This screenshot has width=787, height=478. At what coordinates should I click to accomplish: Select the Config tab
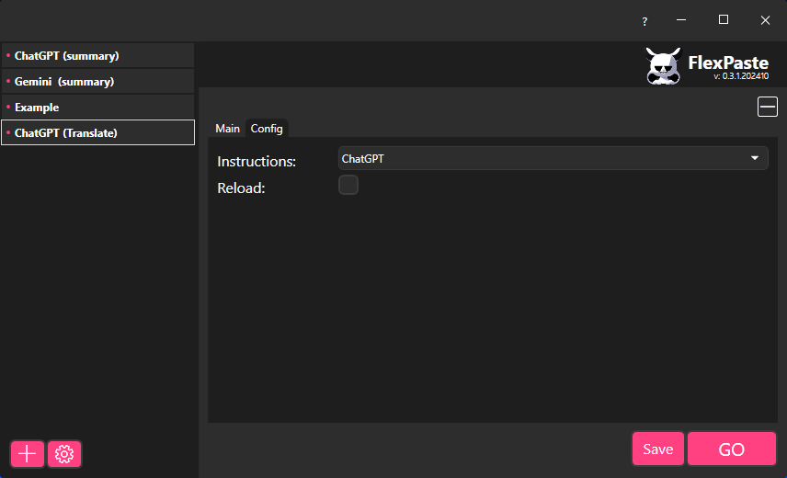coord(267,129)
